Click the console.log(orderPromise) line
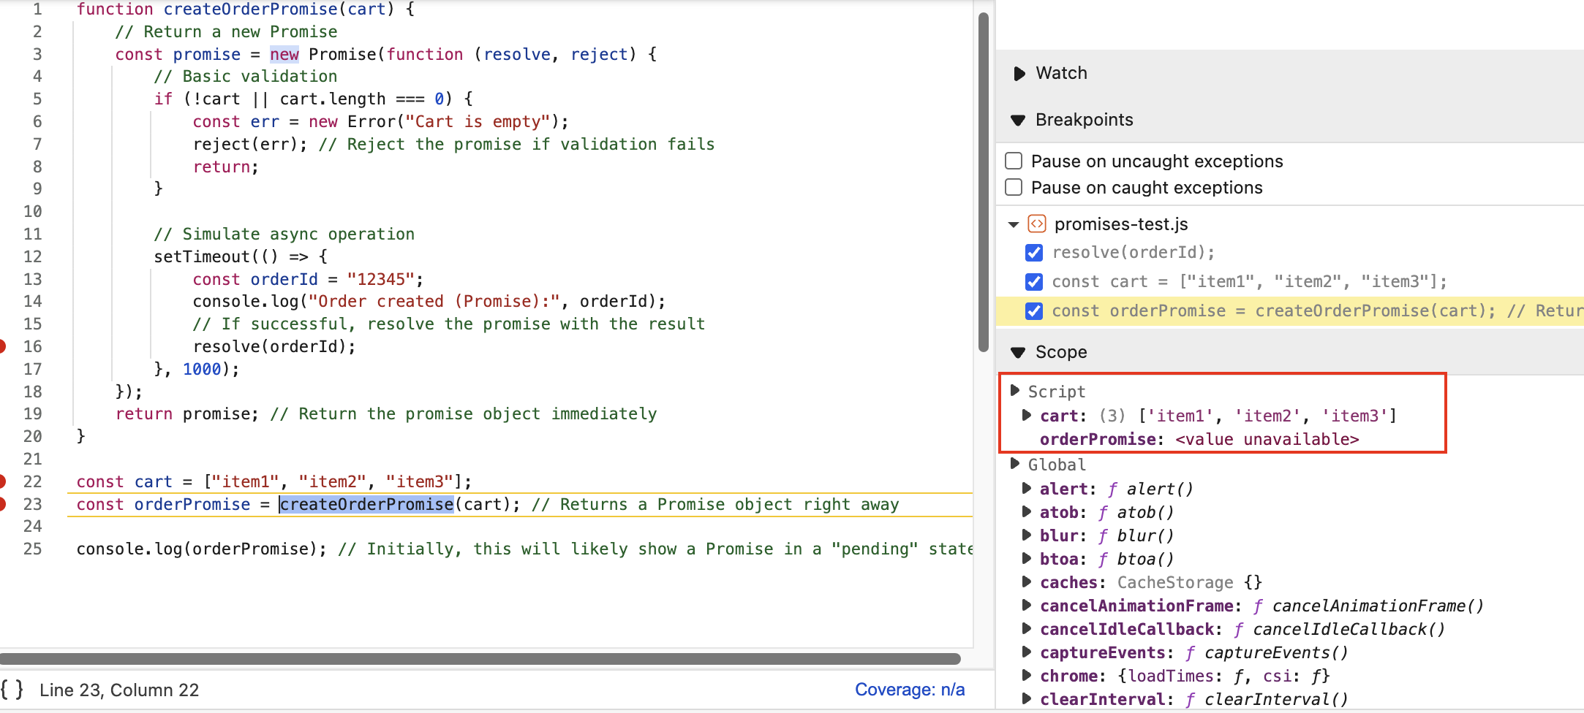 pos(202,549)
